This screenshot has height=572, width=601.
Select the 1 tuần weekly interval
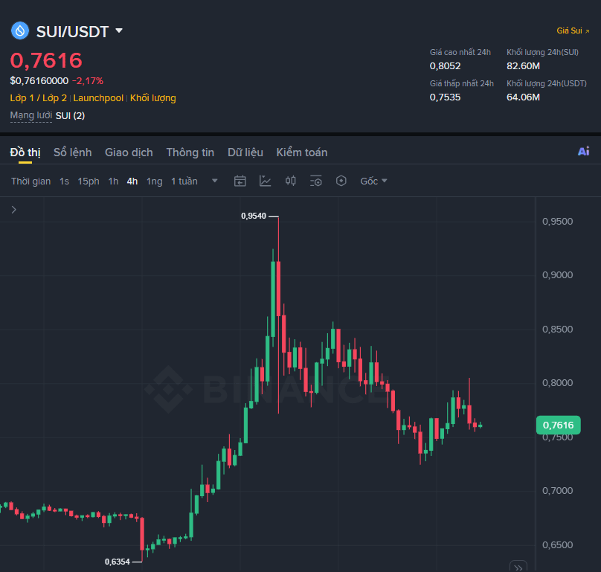[184, 181]
